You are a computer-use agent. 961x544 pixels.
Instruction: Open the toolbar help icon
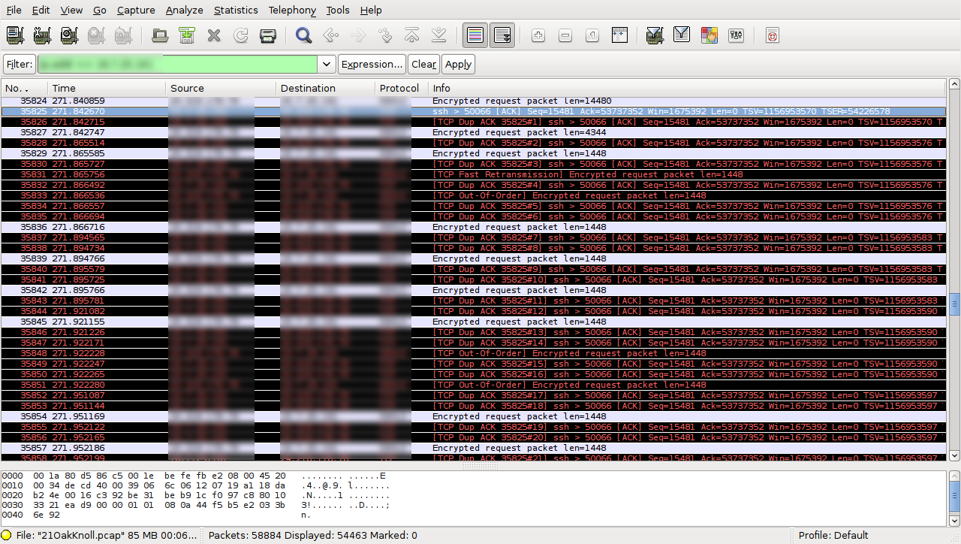(x=772, y=35)
